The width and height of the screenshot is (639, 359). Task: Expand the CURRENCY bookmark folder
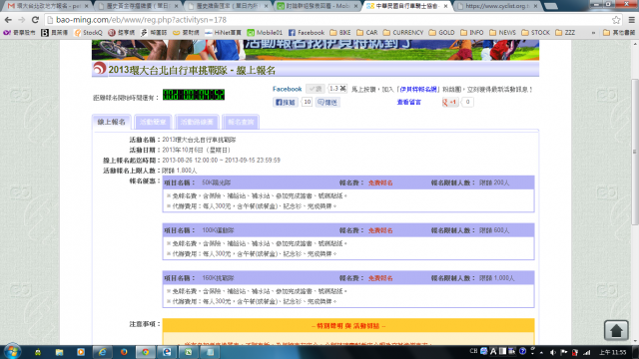point(403,33)
